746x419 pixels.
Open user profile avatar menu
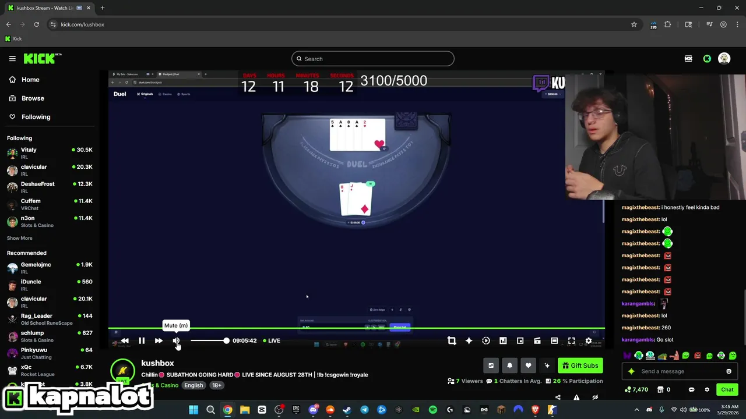coord(724,59)
